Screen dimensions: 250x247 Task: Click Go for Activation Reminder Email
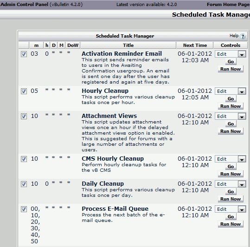(x=231, y=61)
